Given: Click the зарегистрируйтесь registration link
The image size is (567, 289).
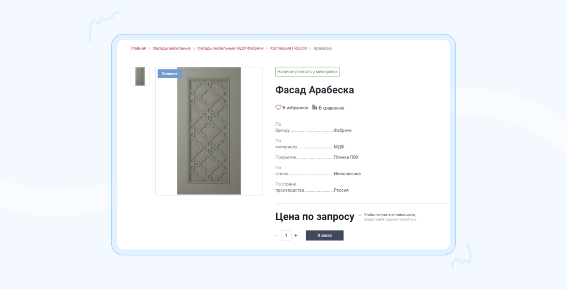Looking at the screenshot, I should [401, 220].
